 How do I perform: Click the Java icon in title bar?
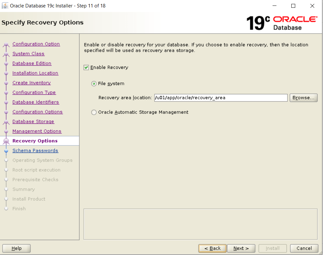point(5,6)
